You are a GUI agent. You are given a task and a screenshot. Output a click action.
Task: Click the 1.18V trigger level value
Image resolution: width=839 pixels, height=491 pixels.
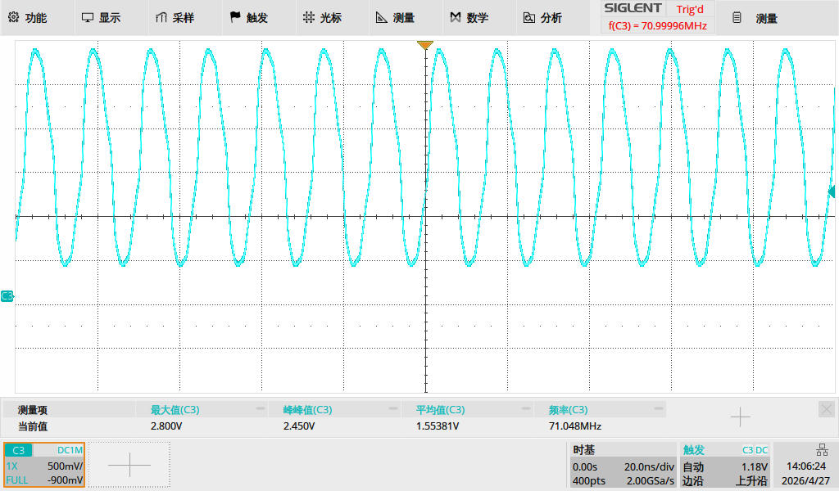(755, 467)
